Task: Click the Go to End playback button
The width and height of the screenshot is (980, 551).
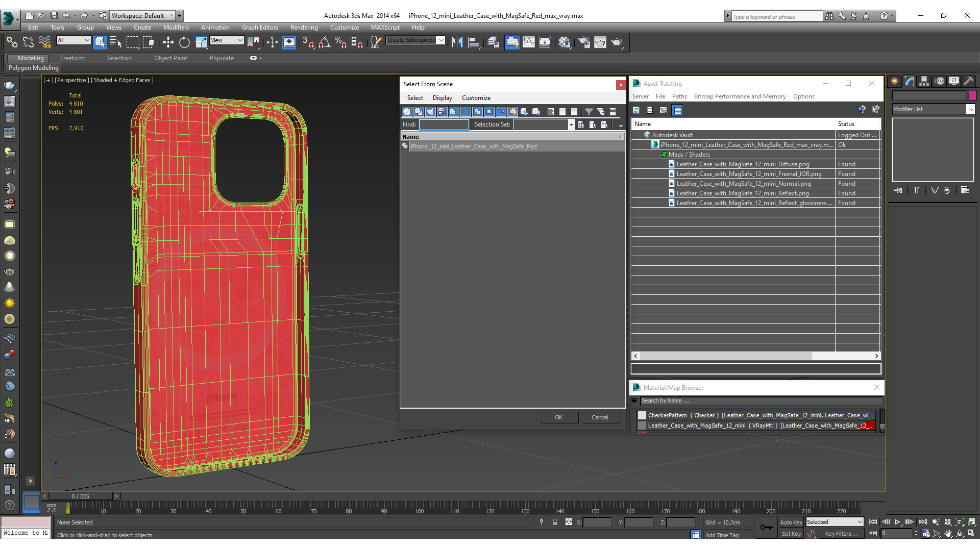Action: [x=923, y=522]
